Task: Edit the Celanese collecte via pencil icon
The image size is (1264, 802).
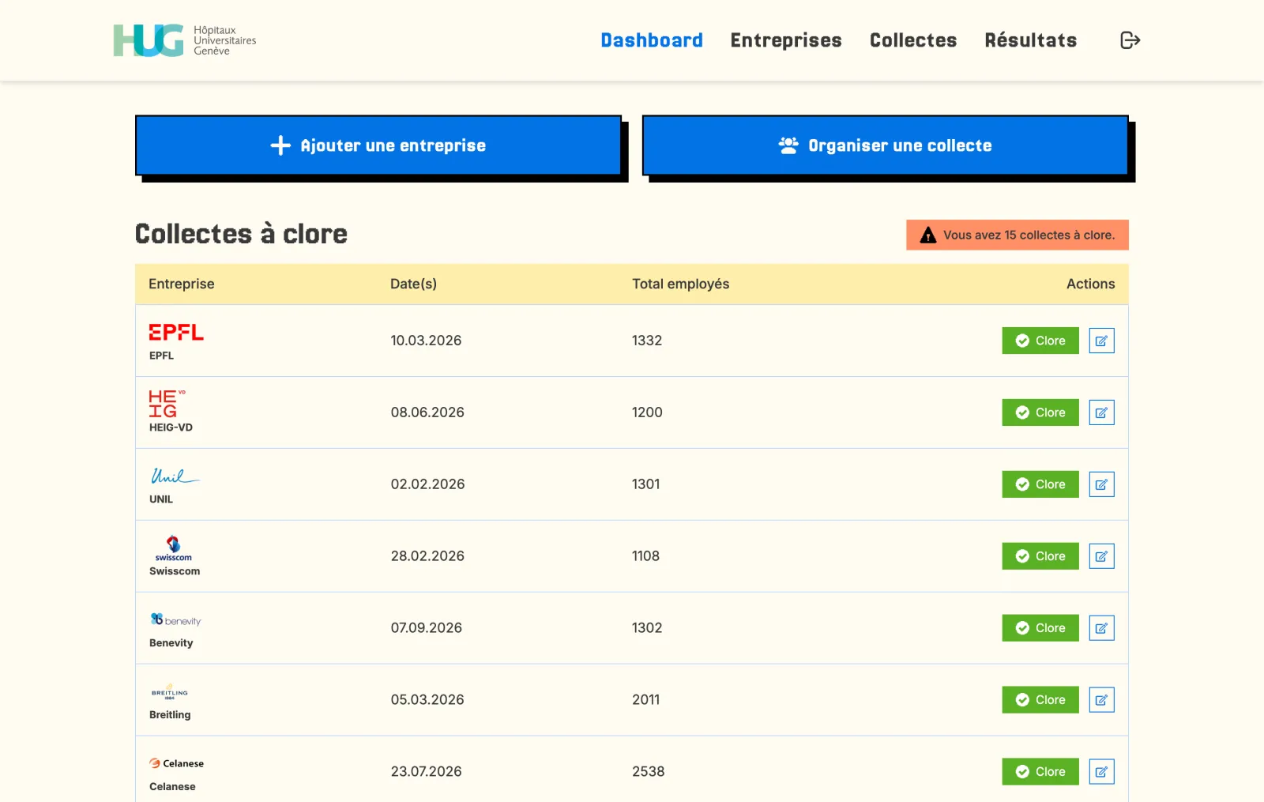Action: (x=1101, y=772)
